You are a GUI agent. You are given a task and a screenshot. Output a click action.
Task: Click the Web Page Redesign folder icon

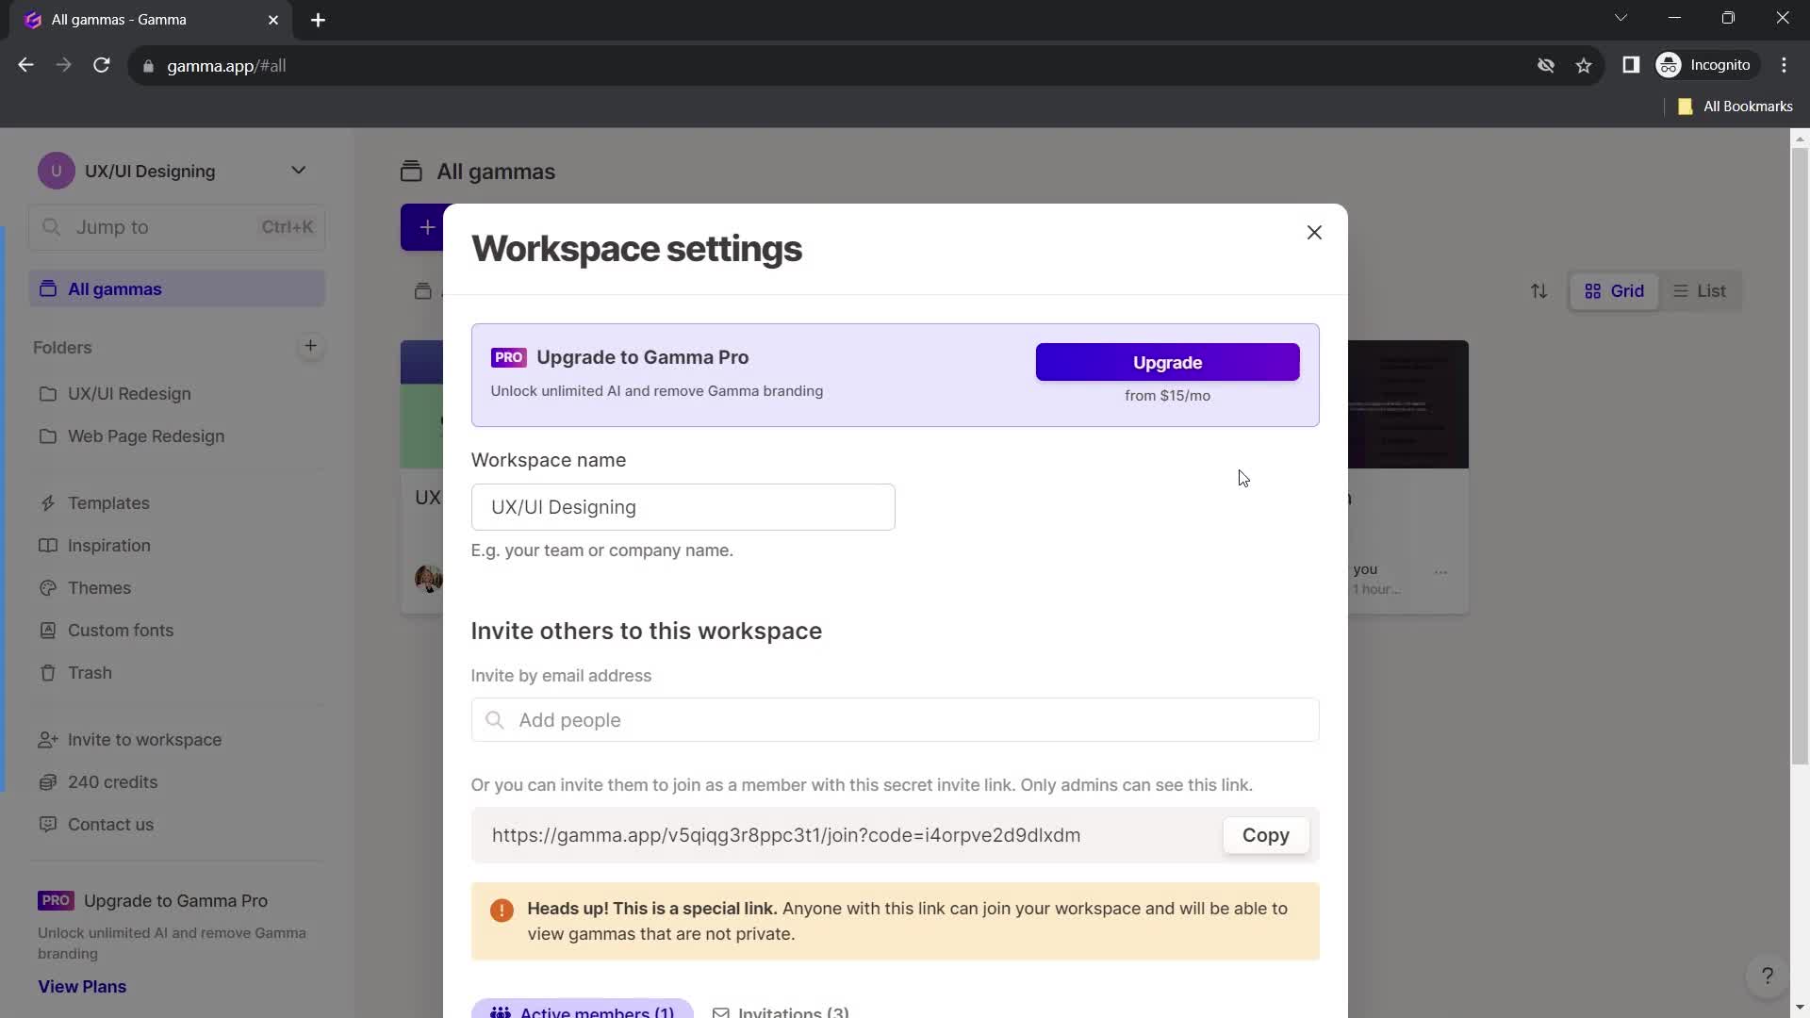48,436
